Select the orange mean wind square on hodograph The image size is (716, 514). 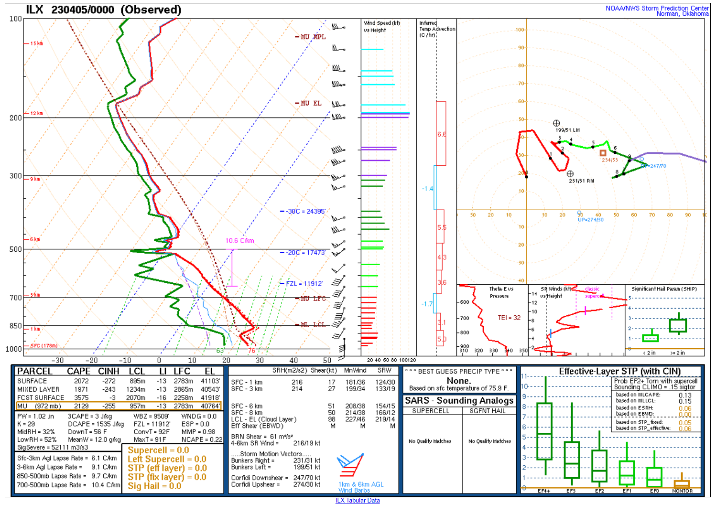(603, 153)
